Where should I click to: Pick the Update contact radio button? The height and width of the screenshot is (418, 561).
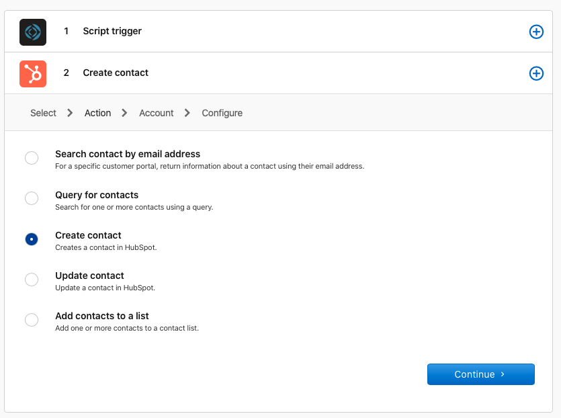[x=32, y=280]
